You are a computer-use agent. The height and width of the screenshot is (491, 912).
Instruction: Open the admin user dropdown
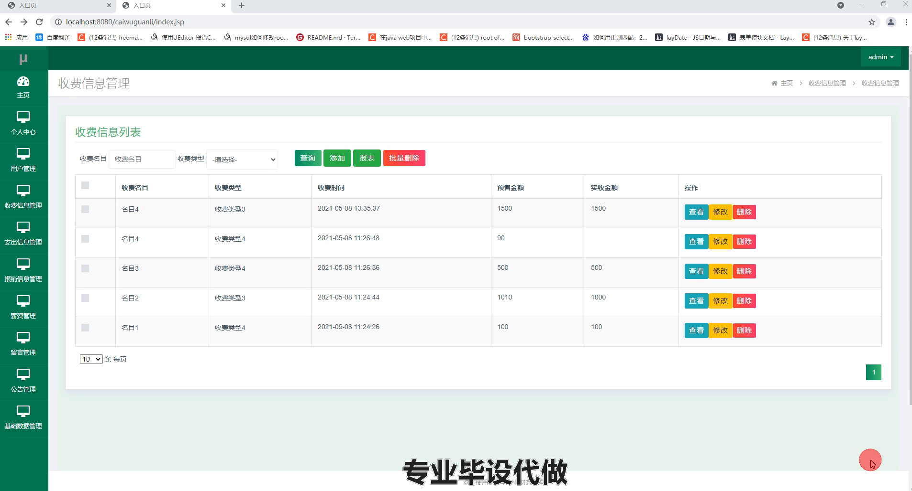(881, 57)
